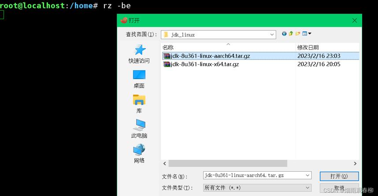Go up one folder level

(291, 34)
